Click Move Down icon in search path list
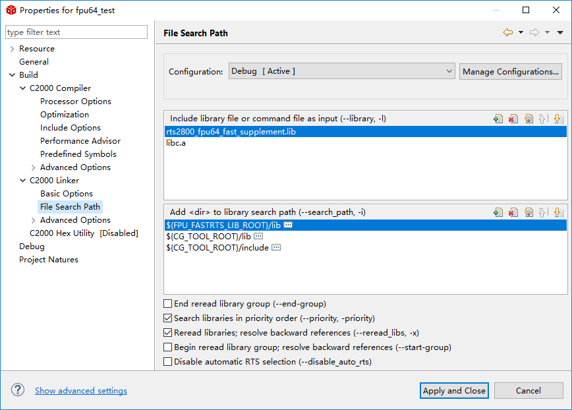 [558, 212]
